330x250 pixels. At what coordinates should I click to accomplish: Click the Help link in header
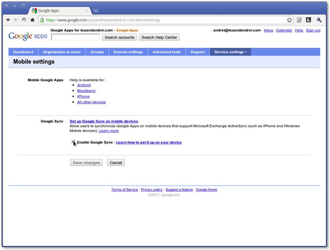point(299,30)
